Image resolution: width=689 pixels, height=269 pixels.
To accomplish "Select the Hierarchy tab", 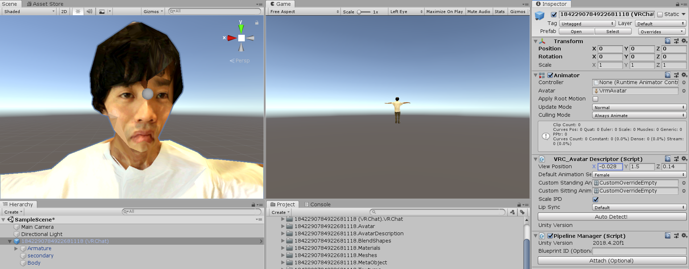I will click(18, 204).
